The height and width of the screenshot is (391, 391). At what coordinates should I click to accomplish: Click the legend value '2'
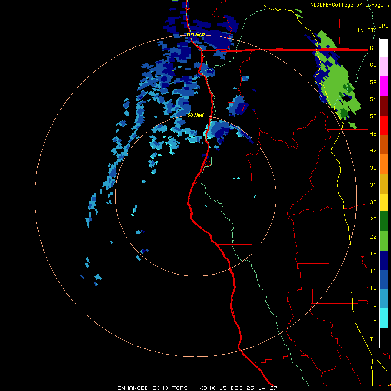point(374,322)
